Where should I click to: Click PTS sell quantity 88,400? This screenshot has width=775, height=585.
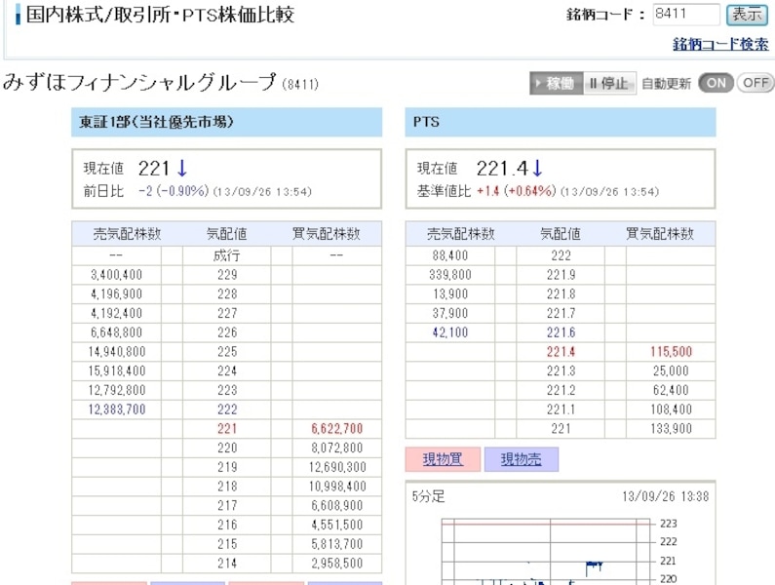point(450,255)
